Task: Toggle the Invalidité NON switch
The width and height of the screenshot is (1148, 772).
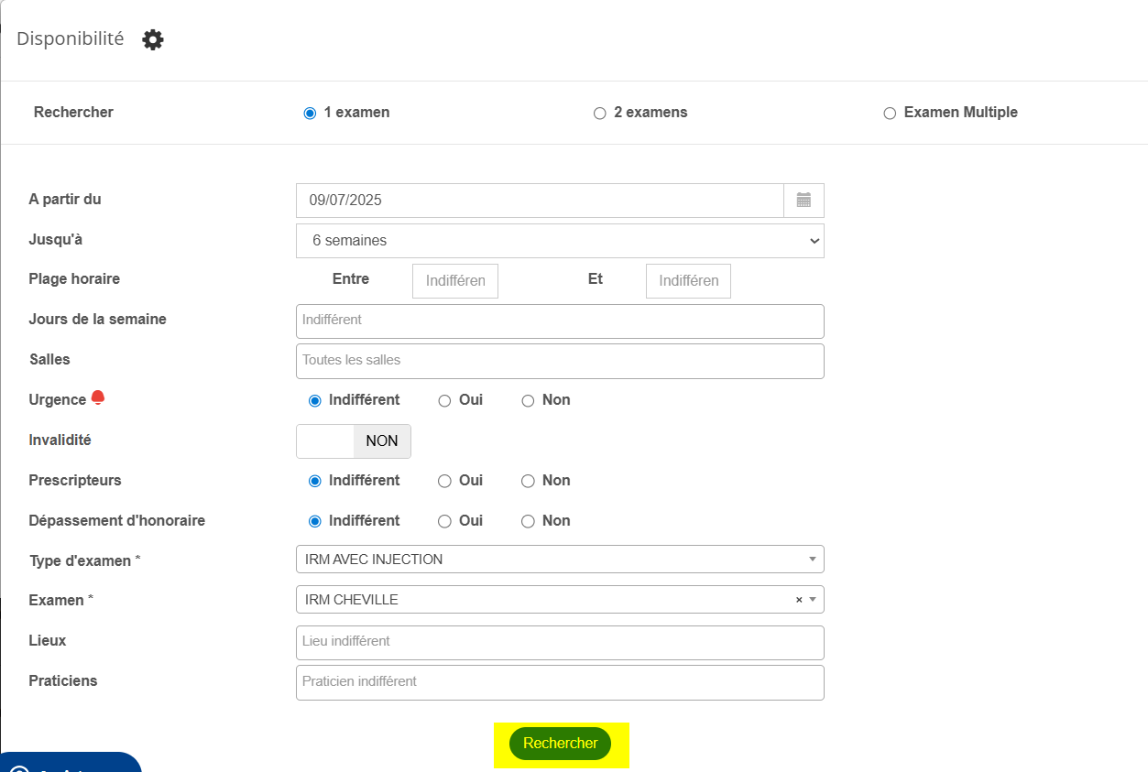Action: 354,441
